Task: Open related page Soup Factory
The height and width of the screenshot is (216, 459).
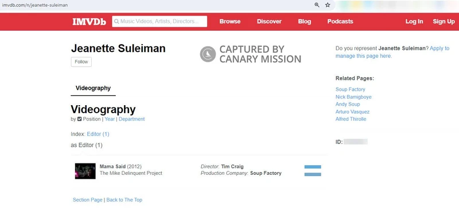Action: (x=351, y=89)
